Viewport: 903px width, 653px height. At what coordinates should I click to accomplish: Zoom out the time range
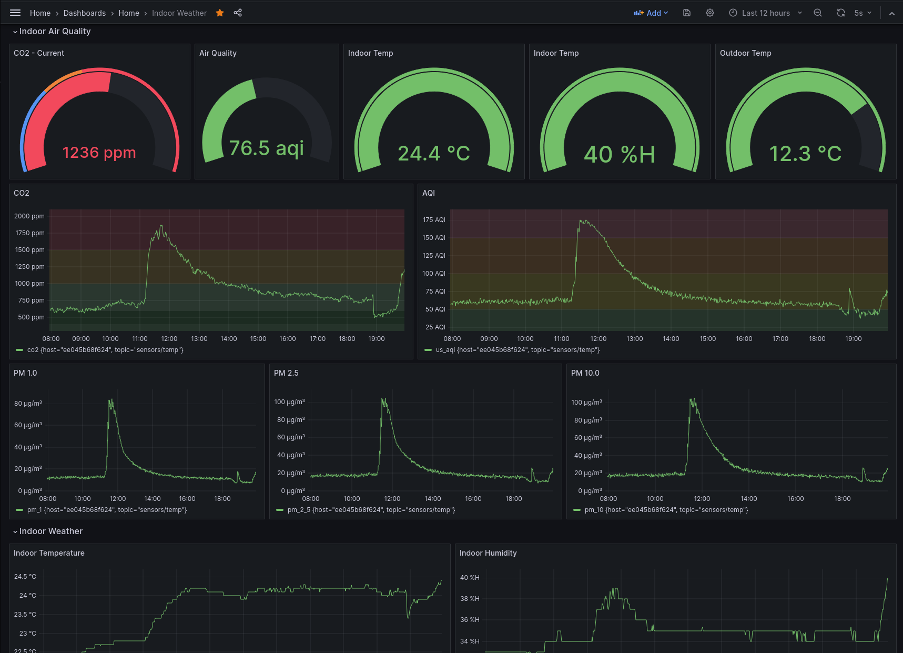pyautogui.click(x=817, y=13)
